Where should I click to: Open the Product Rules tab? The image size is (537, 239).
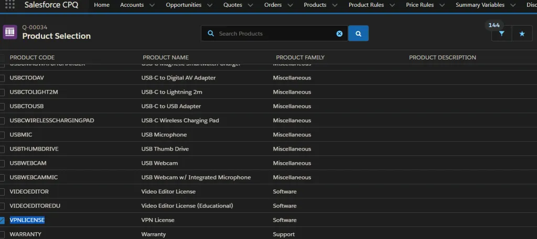click(366, 5)
